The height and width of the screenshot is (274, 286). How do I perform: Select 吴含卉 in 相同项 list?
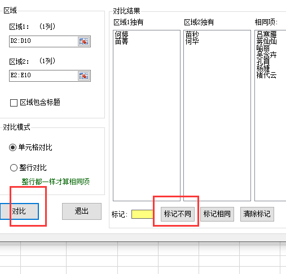(x=267, y=55)
